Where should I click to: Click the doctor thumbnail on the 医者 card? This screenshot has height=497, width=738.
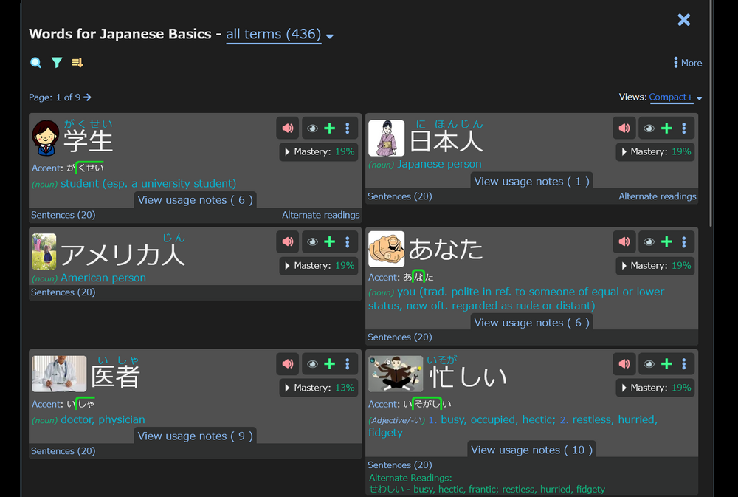[x=59, y=374]
